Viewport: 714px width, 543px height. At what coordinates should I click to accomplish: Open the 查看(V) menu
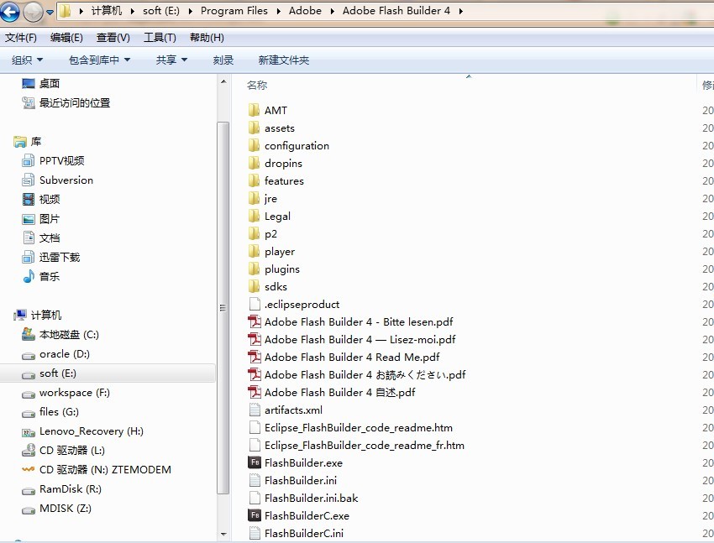pyautogui.click(x=113, y=38)
